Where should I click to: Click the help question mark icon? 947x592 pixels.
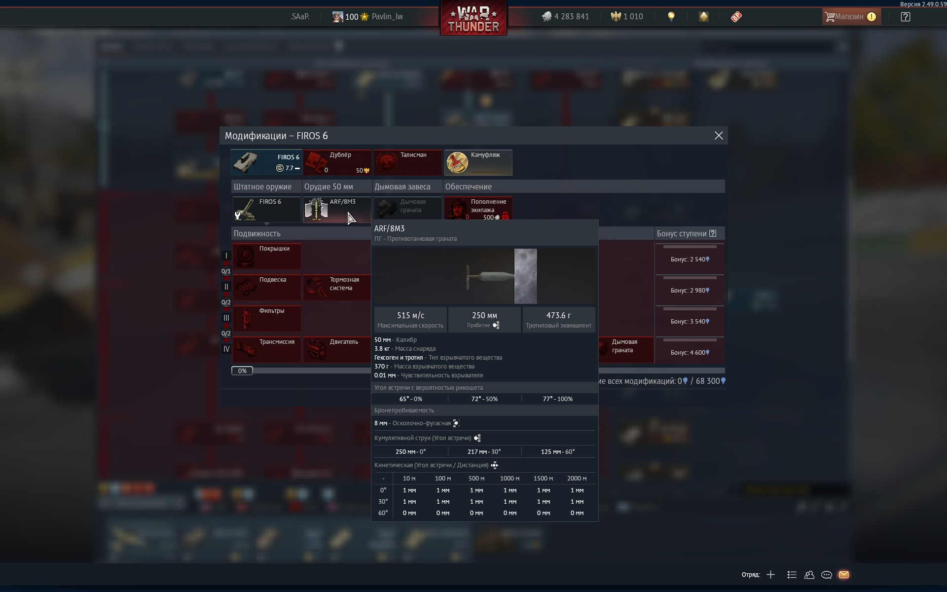point(905,17)
